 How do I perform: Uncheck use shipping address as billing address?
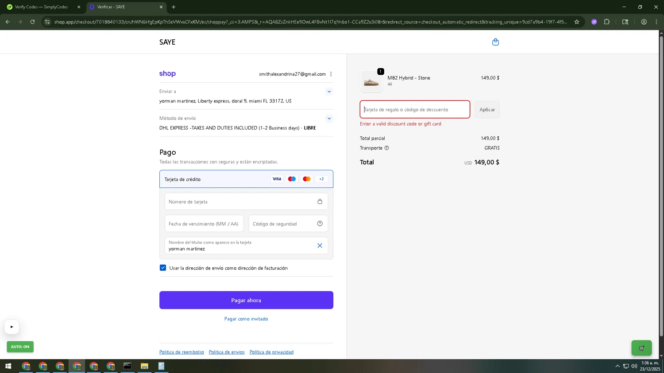point(163,268)
